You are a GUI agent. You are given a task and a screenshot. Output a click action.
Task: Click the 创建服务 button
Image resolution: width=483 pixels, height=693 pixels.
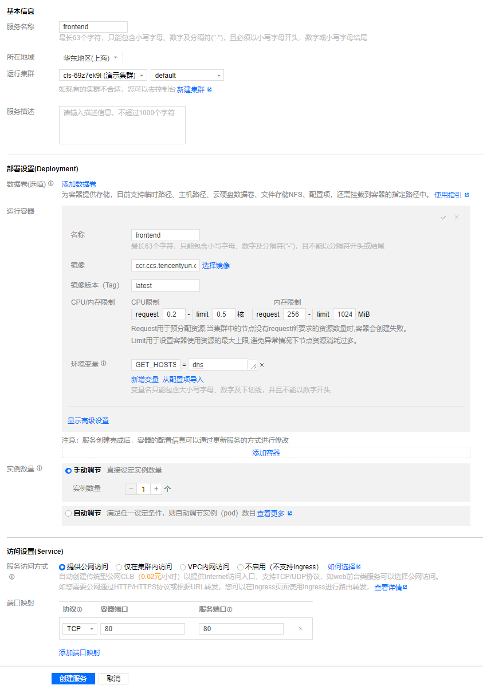(x=73, y=679)
